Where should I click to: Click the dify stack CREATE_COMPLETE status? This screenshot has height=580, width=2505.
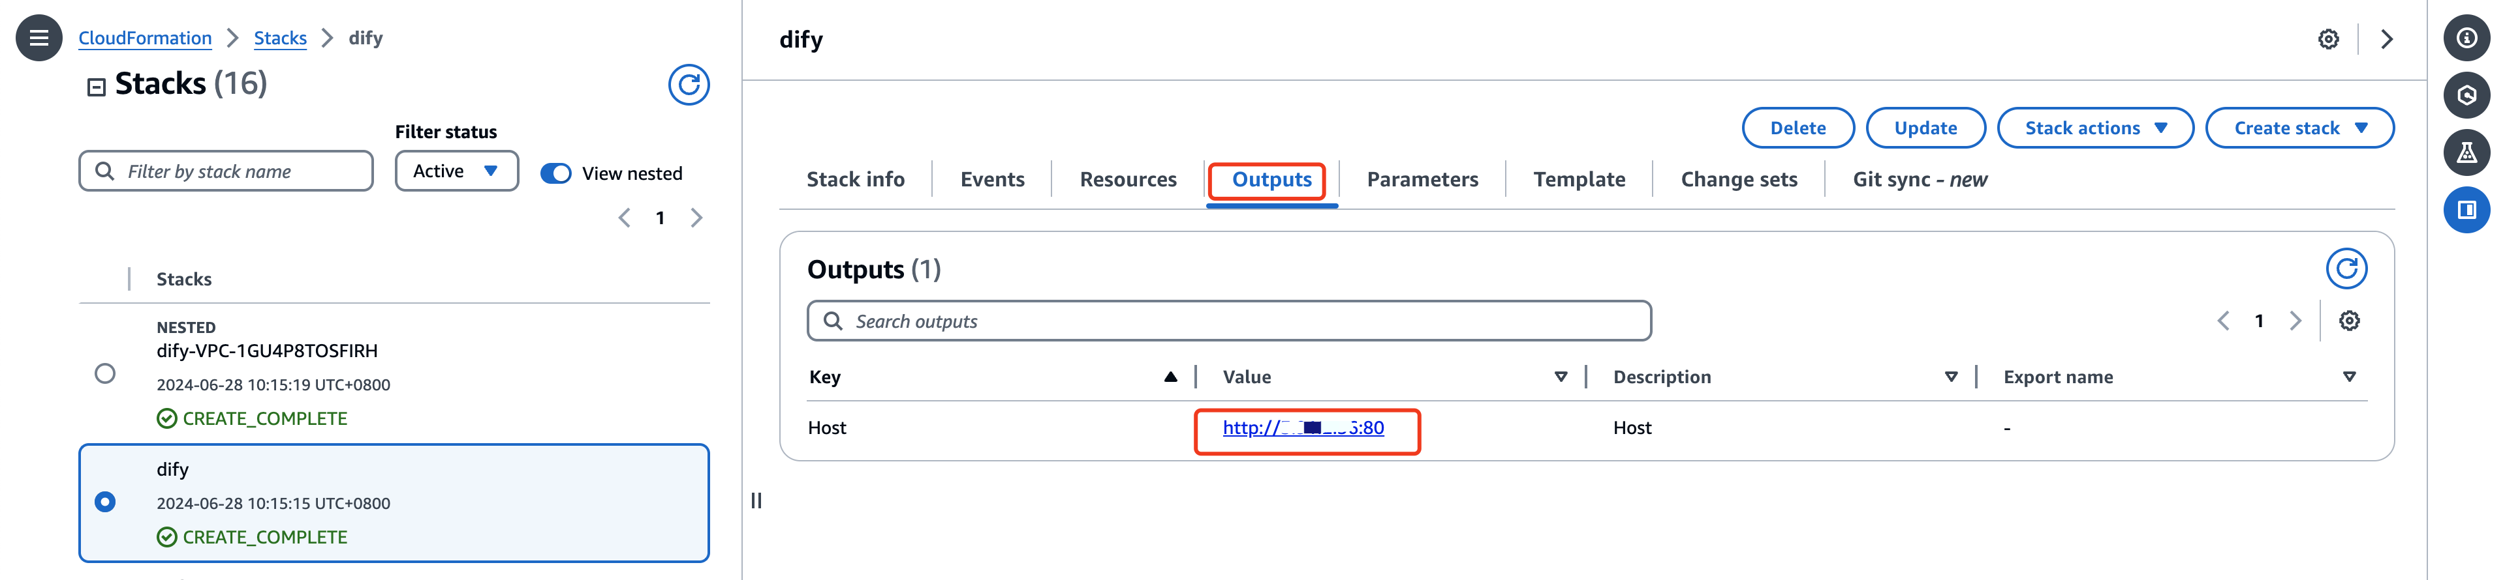coord(252,537)
